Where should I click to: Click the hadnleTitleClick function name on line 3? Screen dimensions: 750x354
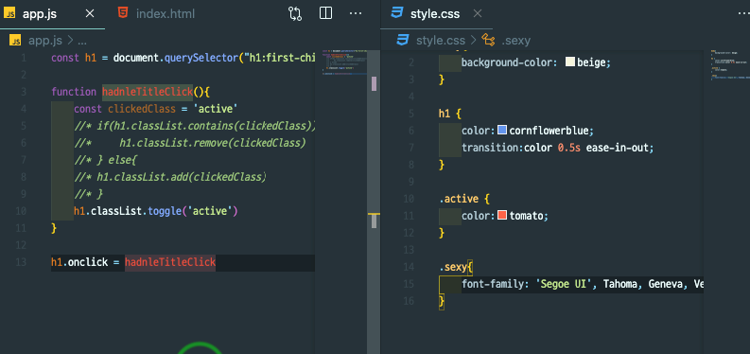(x=148, y=92)
